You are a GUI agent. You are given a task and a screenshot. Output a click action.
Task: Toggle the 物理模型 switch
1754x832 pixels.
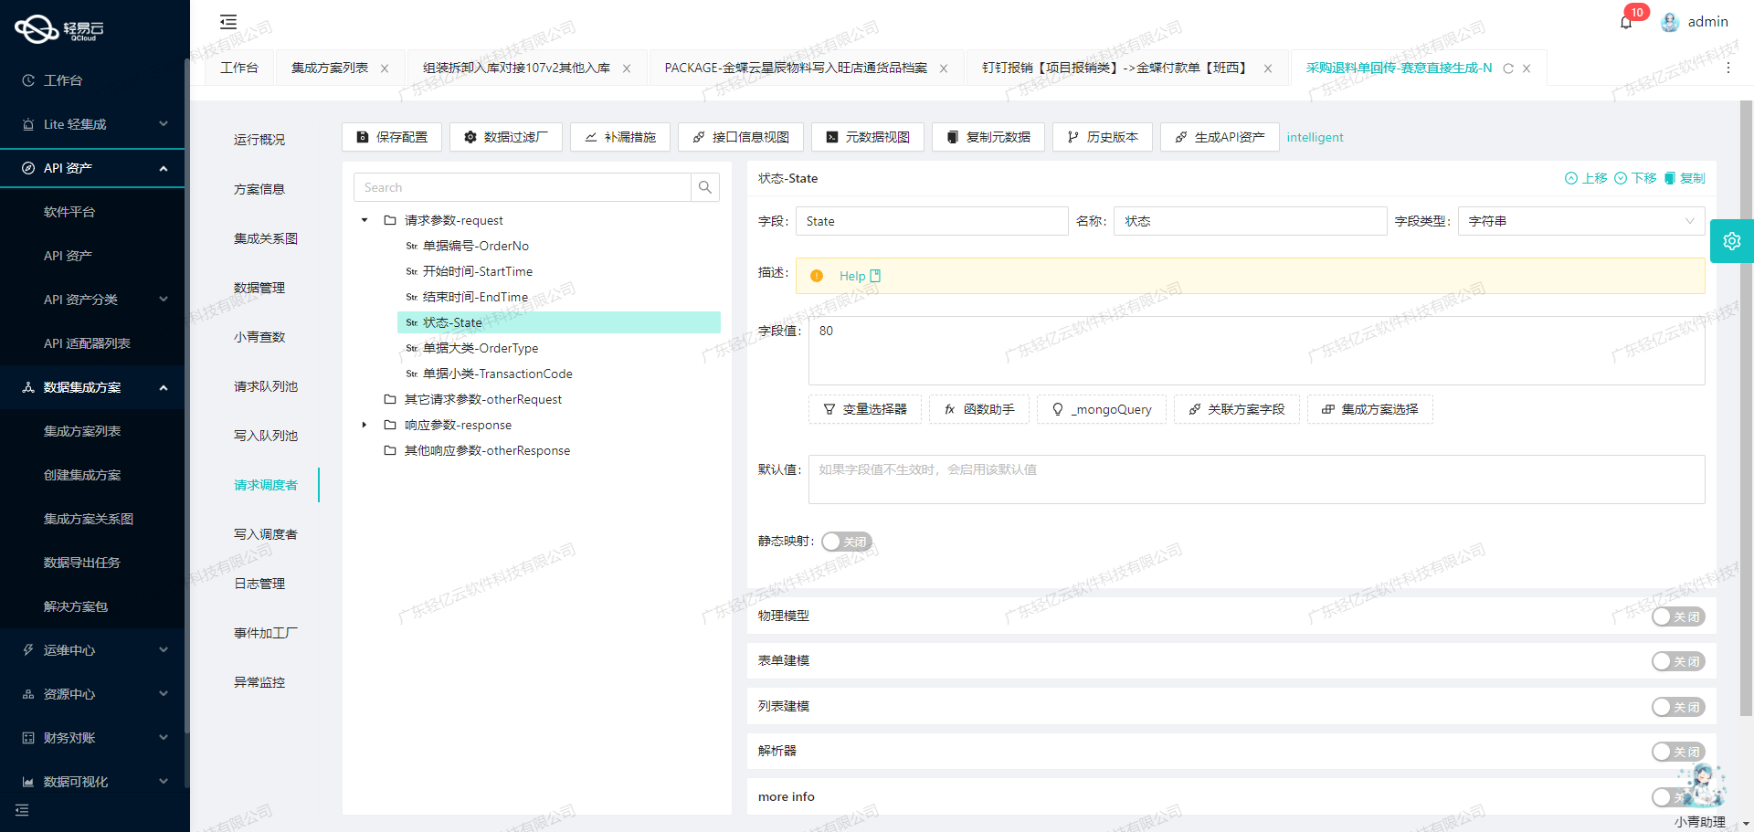(x=1678, y=616)
